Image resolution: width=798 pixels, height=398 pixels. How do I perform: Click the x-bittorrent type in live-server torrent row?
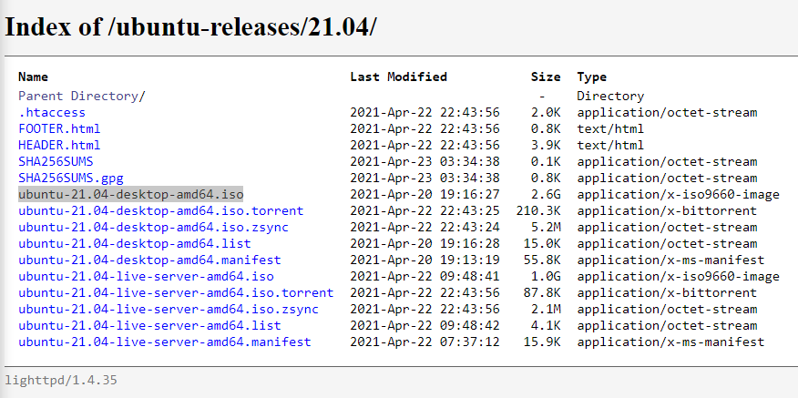667,292
